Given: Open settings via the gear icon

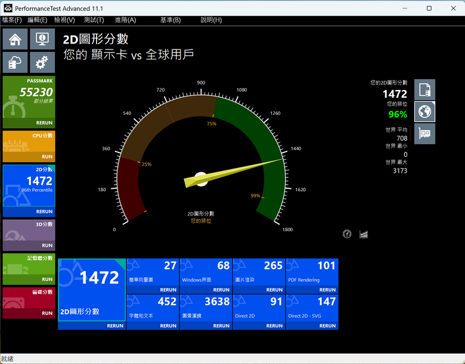Looking at the screenshot, I should coord(42,62).
